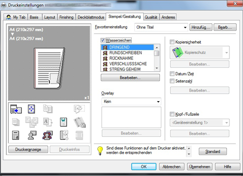Select the Deckblattmodus tab

(91, 17)
